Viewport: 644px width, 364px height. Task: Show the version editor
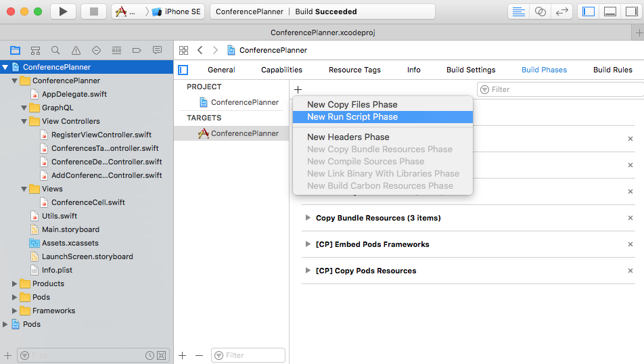point(561,12)
